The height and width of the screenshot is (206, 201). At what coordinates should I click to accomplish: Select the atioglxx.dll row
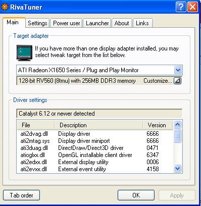[95, 155]
